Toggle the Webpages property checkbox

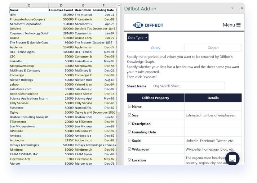[x=130, y=149]
